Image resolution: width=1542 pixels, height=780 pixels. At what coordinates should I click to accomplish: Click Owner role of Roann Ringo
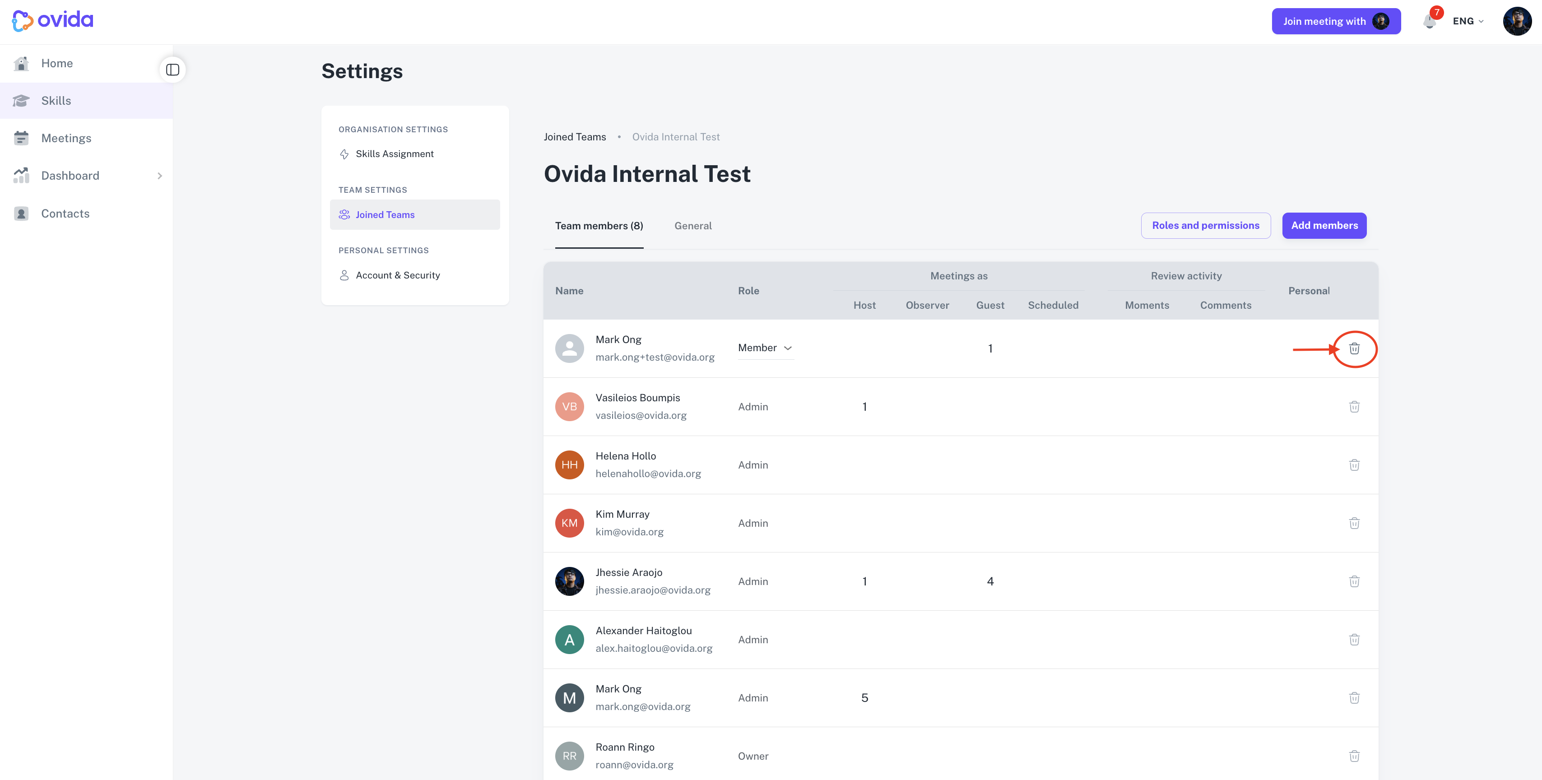pyautogui.click(x=753, y=756)
